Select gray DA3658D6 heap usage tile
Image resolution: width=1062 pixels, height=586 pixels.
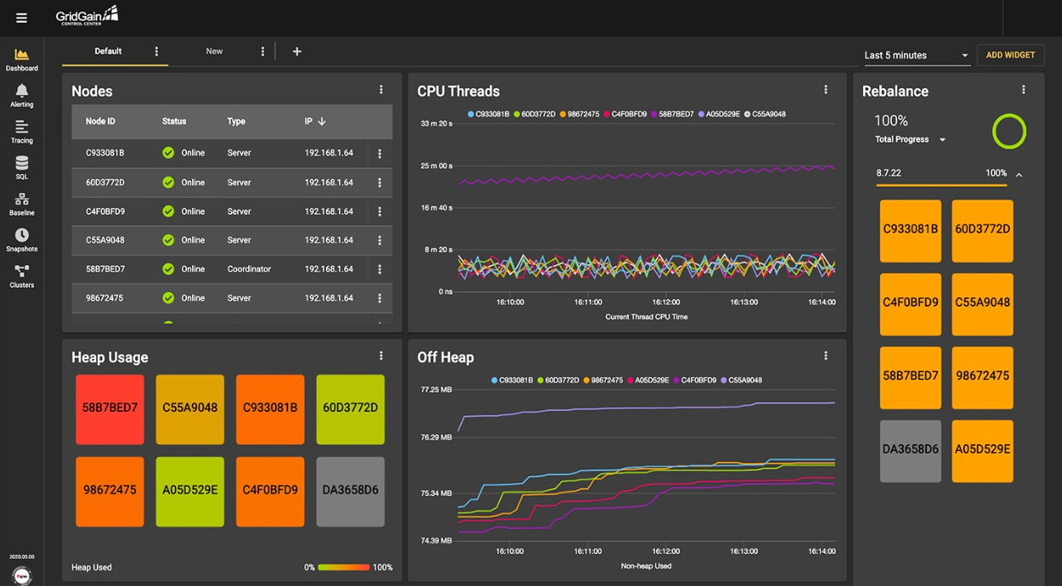(x=350, y=492)
